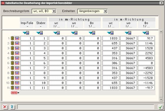This screenshot has height=111, width=165.
Task: Click the status text field at bottom
Action: coord(86,107)
